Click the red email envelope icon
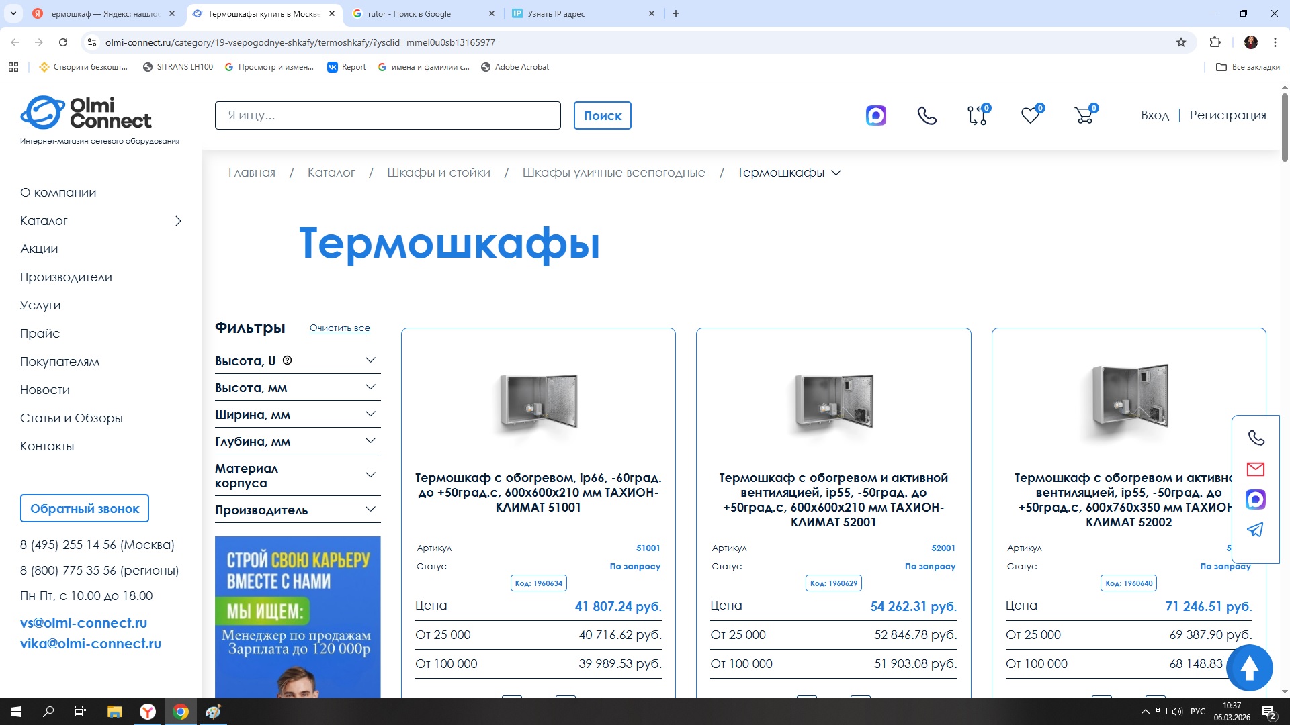The image size is (1290, 725). (1255, 469)
